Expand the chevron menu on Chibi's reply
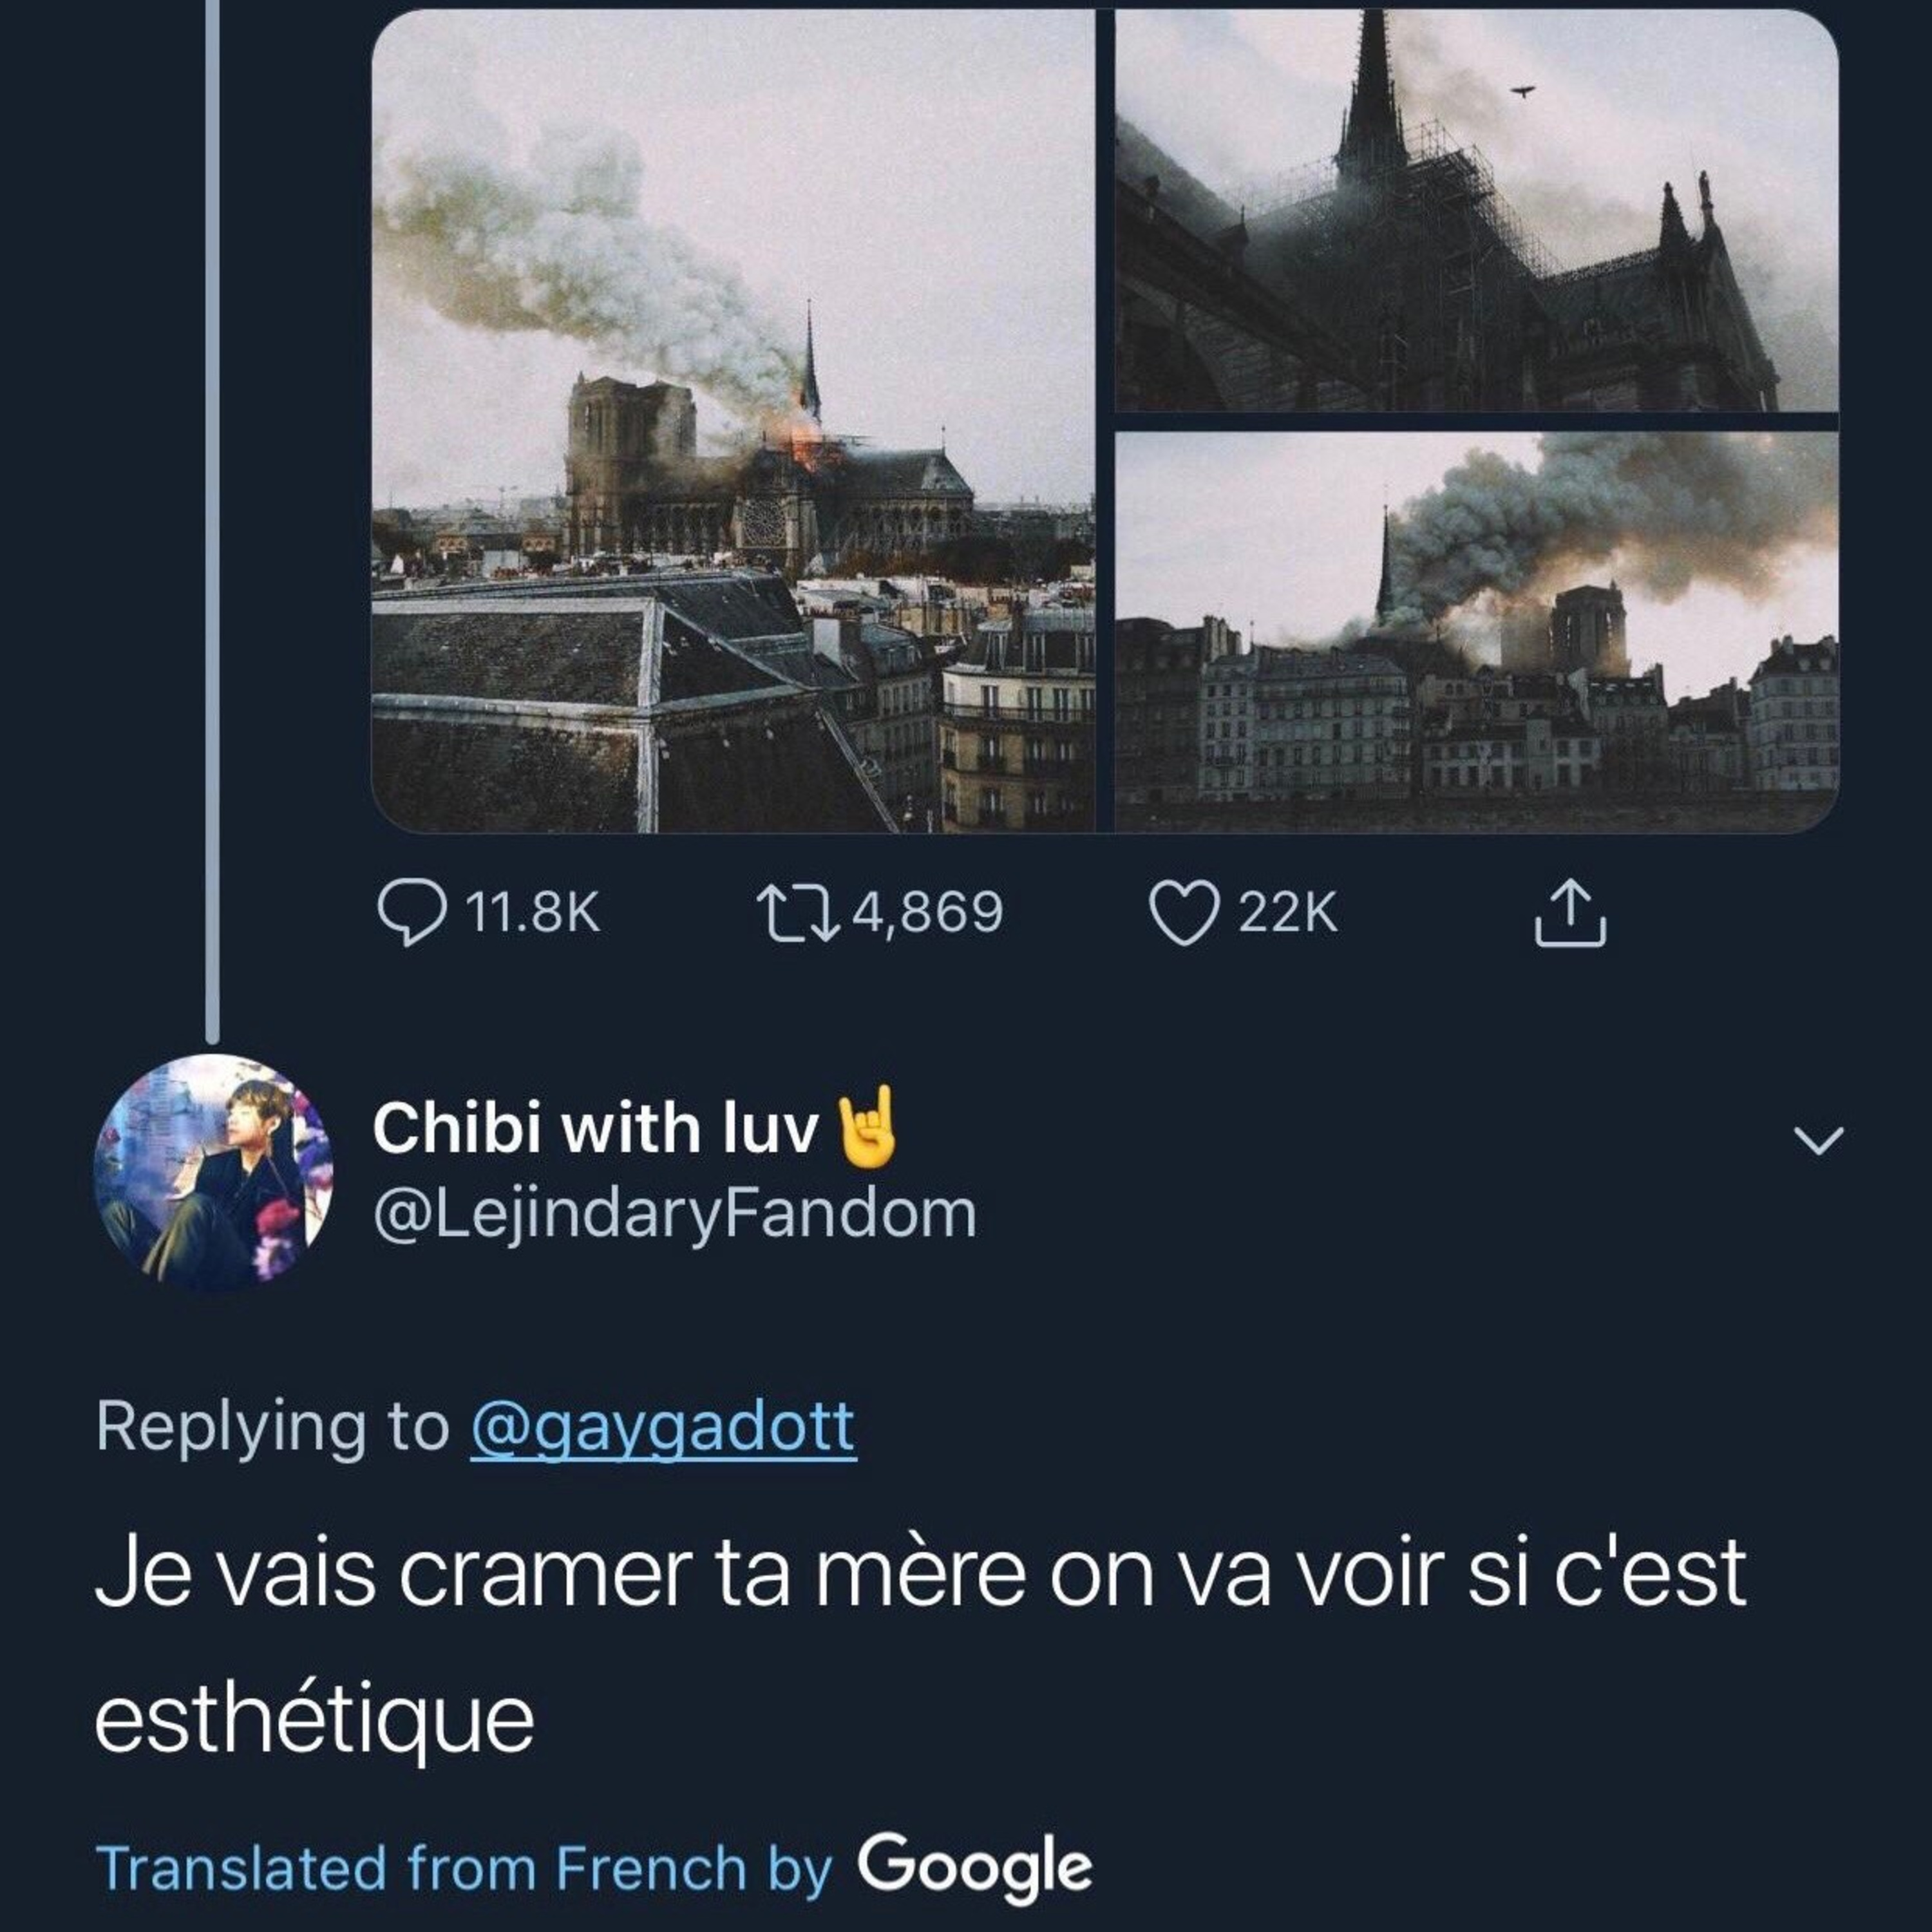The width and height of the screenshot is (1932, 1932). point(1818,1141)
